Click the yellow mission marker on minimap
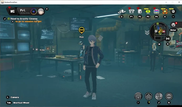182x107 pixels. pos(160,32)
